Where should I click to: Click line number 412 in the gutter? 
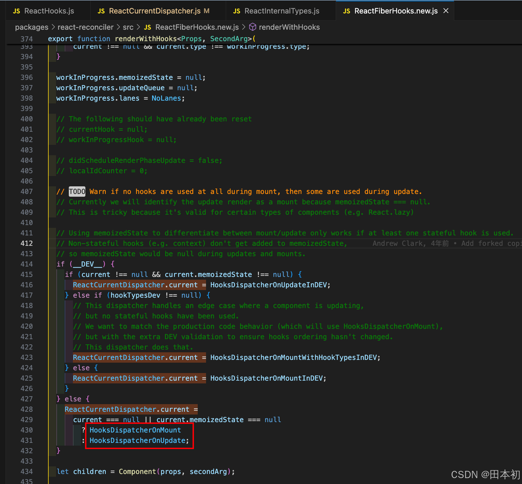tap(27, 243)
